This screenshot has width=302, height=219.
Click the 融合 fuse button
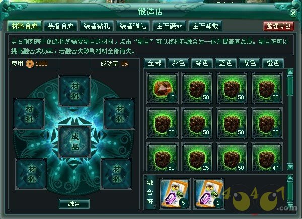(x=74, y=204)
